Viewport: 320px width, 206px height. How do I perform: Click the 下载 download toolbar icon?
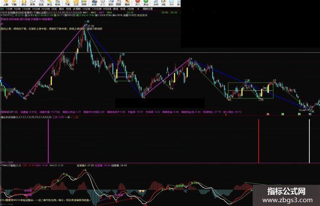coord(67,3)
